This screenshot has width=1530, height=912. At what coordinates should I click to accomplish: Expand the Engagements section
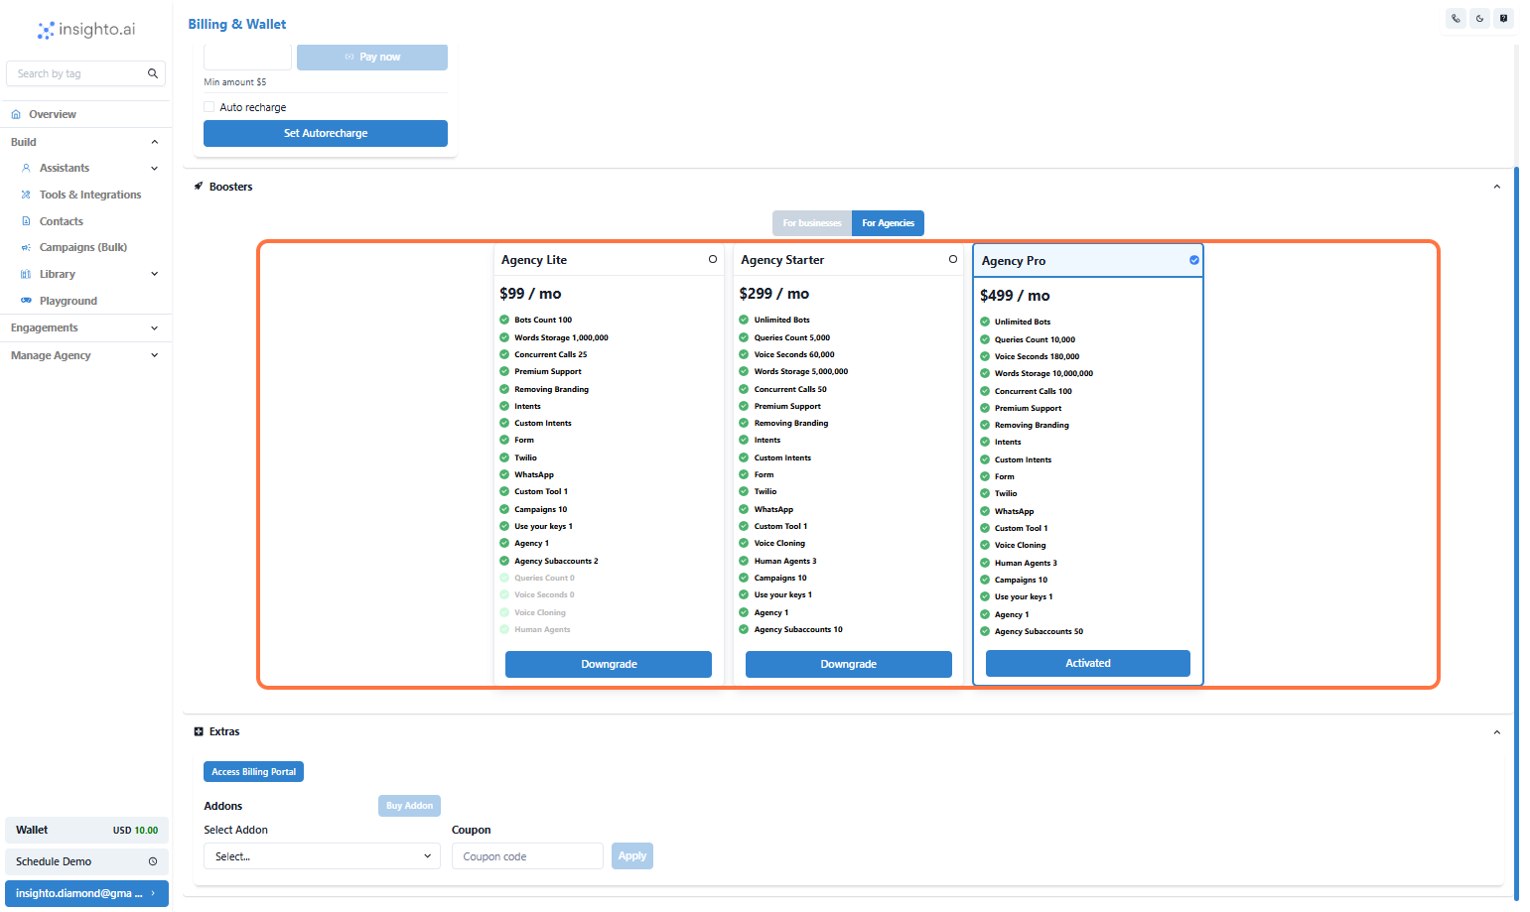[x=154, y=327]
